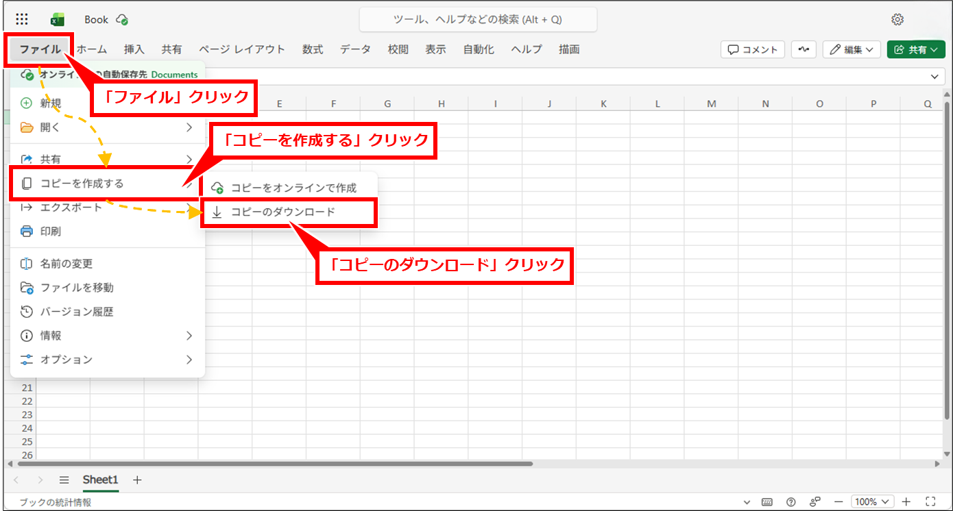
Task: Open the 編集 mode dropdown
Action: click(x=852, y=49)
